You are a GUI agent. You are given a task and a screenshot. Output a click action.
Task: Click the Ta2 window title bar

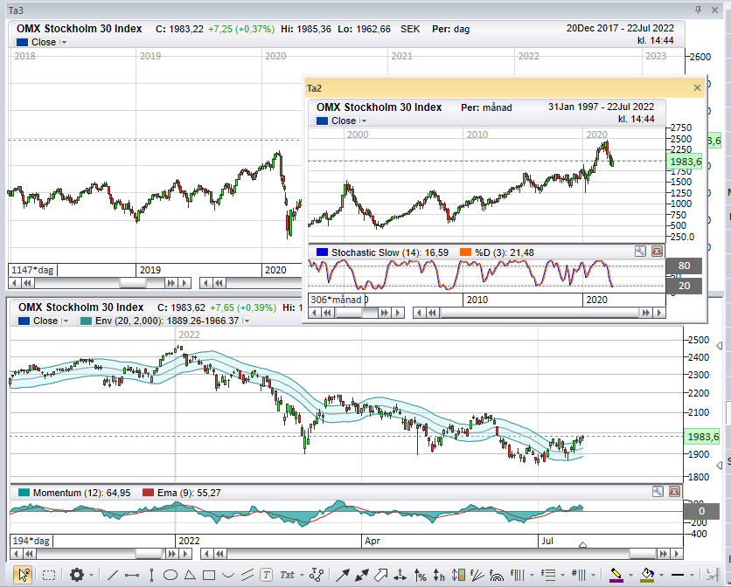(505, 88)
